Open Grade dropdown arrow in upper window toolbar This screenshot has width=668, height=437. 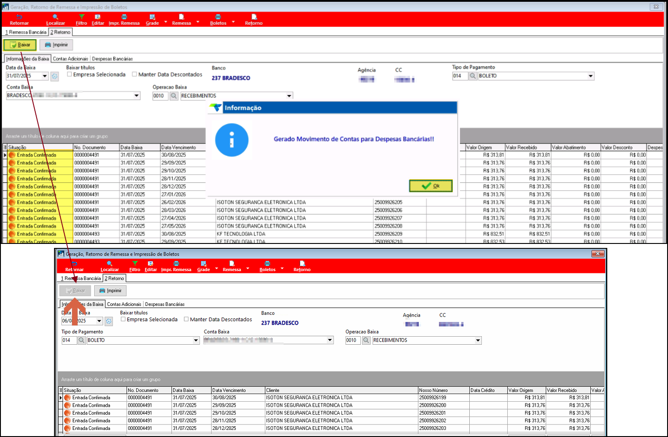point(166,21)
